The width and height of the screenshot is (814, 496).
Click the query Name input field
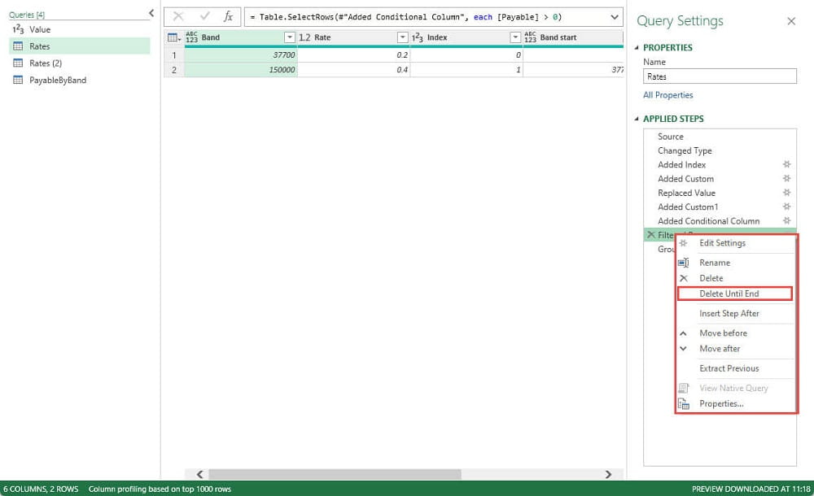[719, 76]
